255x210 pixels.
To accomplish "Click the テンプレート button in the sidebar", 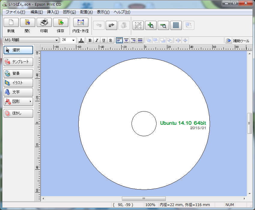I will [x=18, y=62].
